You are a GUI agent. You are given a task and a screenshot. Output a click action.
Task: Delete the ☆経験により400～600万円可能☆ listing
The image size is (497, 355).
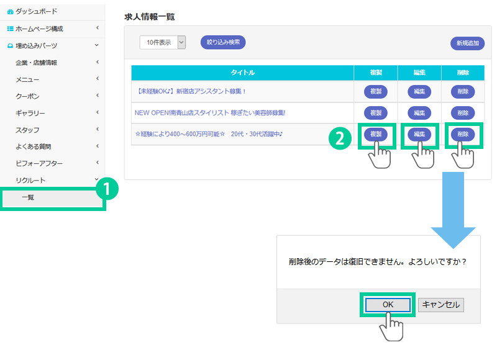click(x=463, y=134)
